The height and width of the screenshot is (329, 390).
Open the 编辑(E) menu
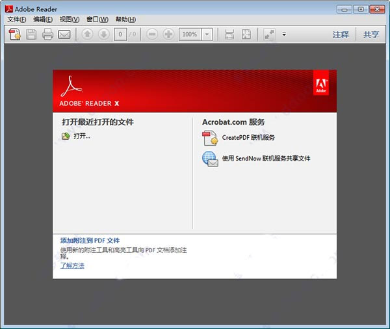pyautogui.click(x=43, y=20)
